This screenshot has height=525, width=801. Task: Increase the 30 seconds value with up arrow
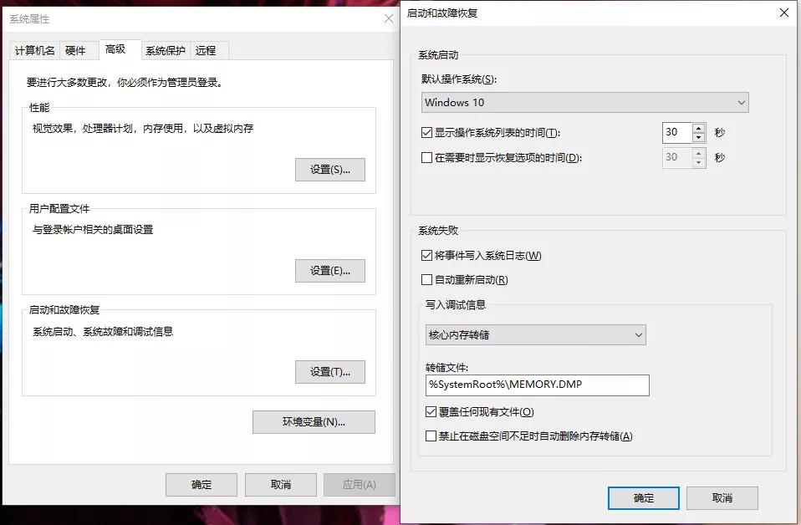pos(696,127)
